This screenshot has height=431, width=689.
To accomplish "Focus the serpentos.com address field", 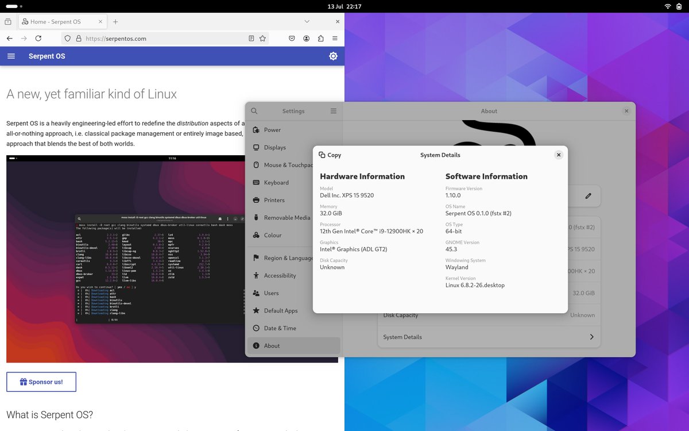I will [x=165, y=39].
